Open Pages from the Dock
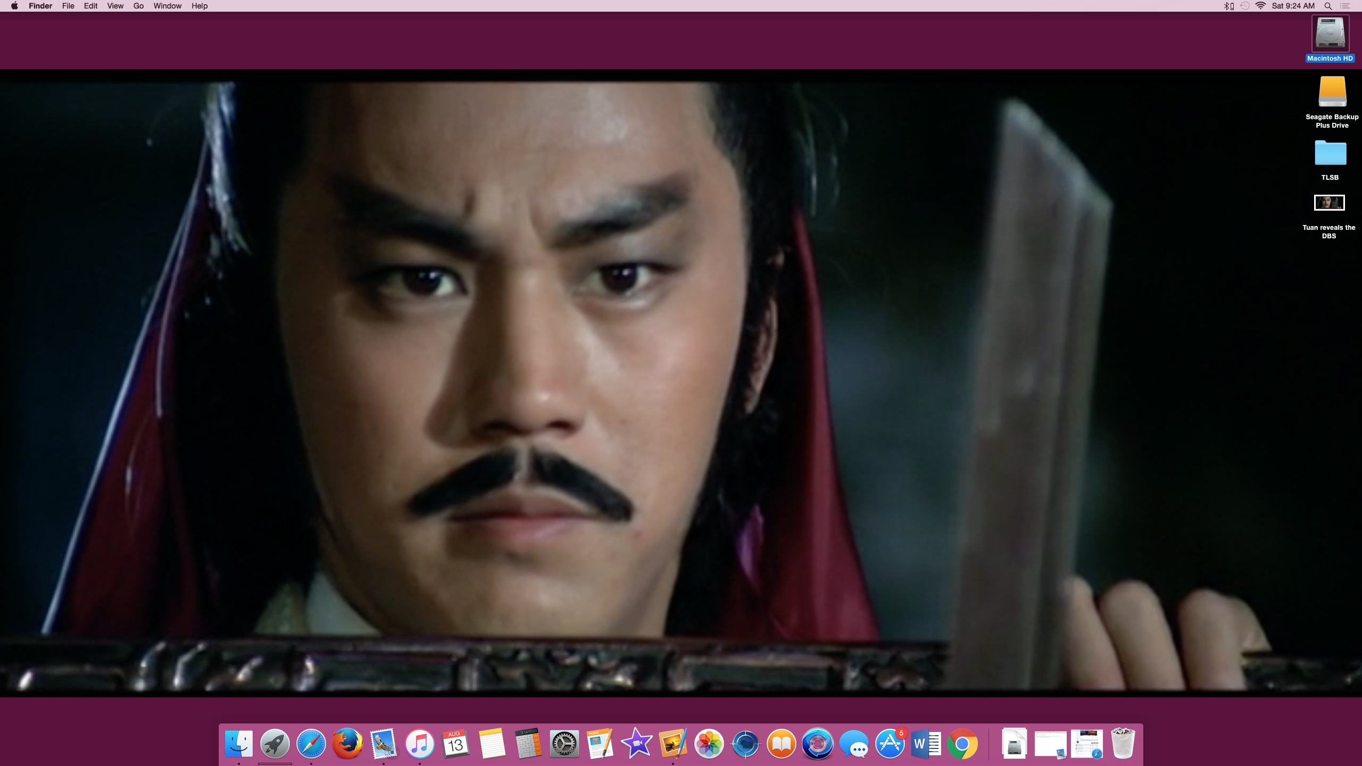The height and width of the screenshot is (766, 1362). 601,743
